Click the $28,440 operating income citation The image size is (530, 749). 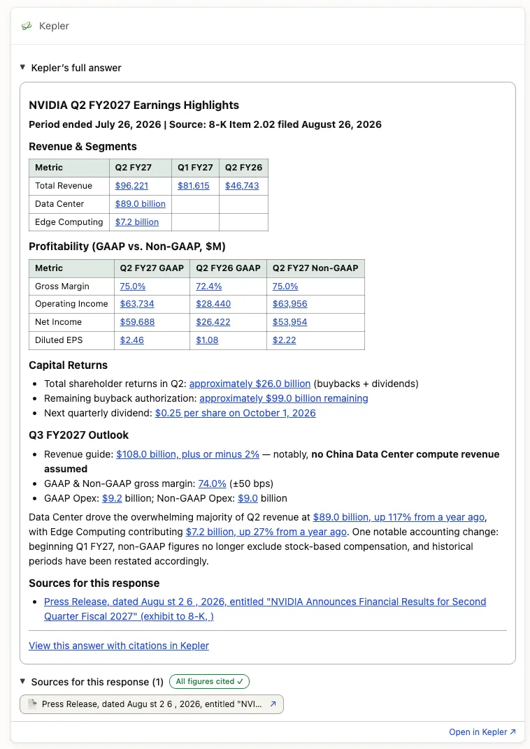tap(213, 304)
